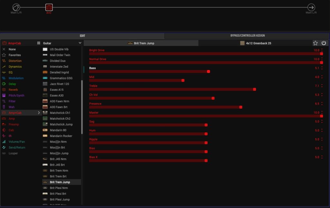The width and height of the screenshot is (330, 208).
Task: Select None to clear the block
Action: [x=12, y=49]
